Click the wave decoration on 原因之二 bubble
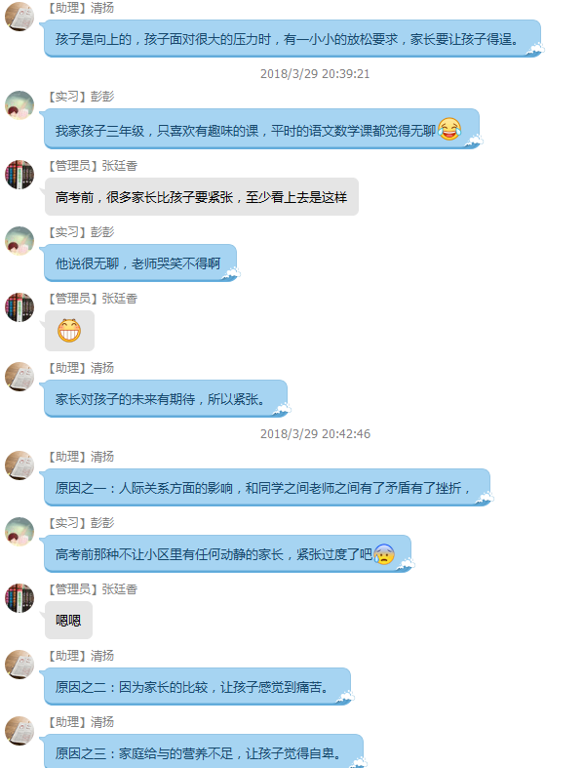 pos(344,698)
